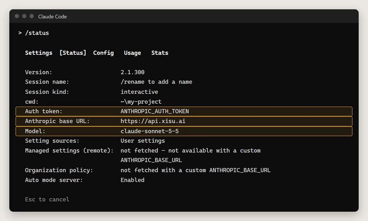Click the 'cwd:' label
This screenshot has height=221, width=368.
32,102
